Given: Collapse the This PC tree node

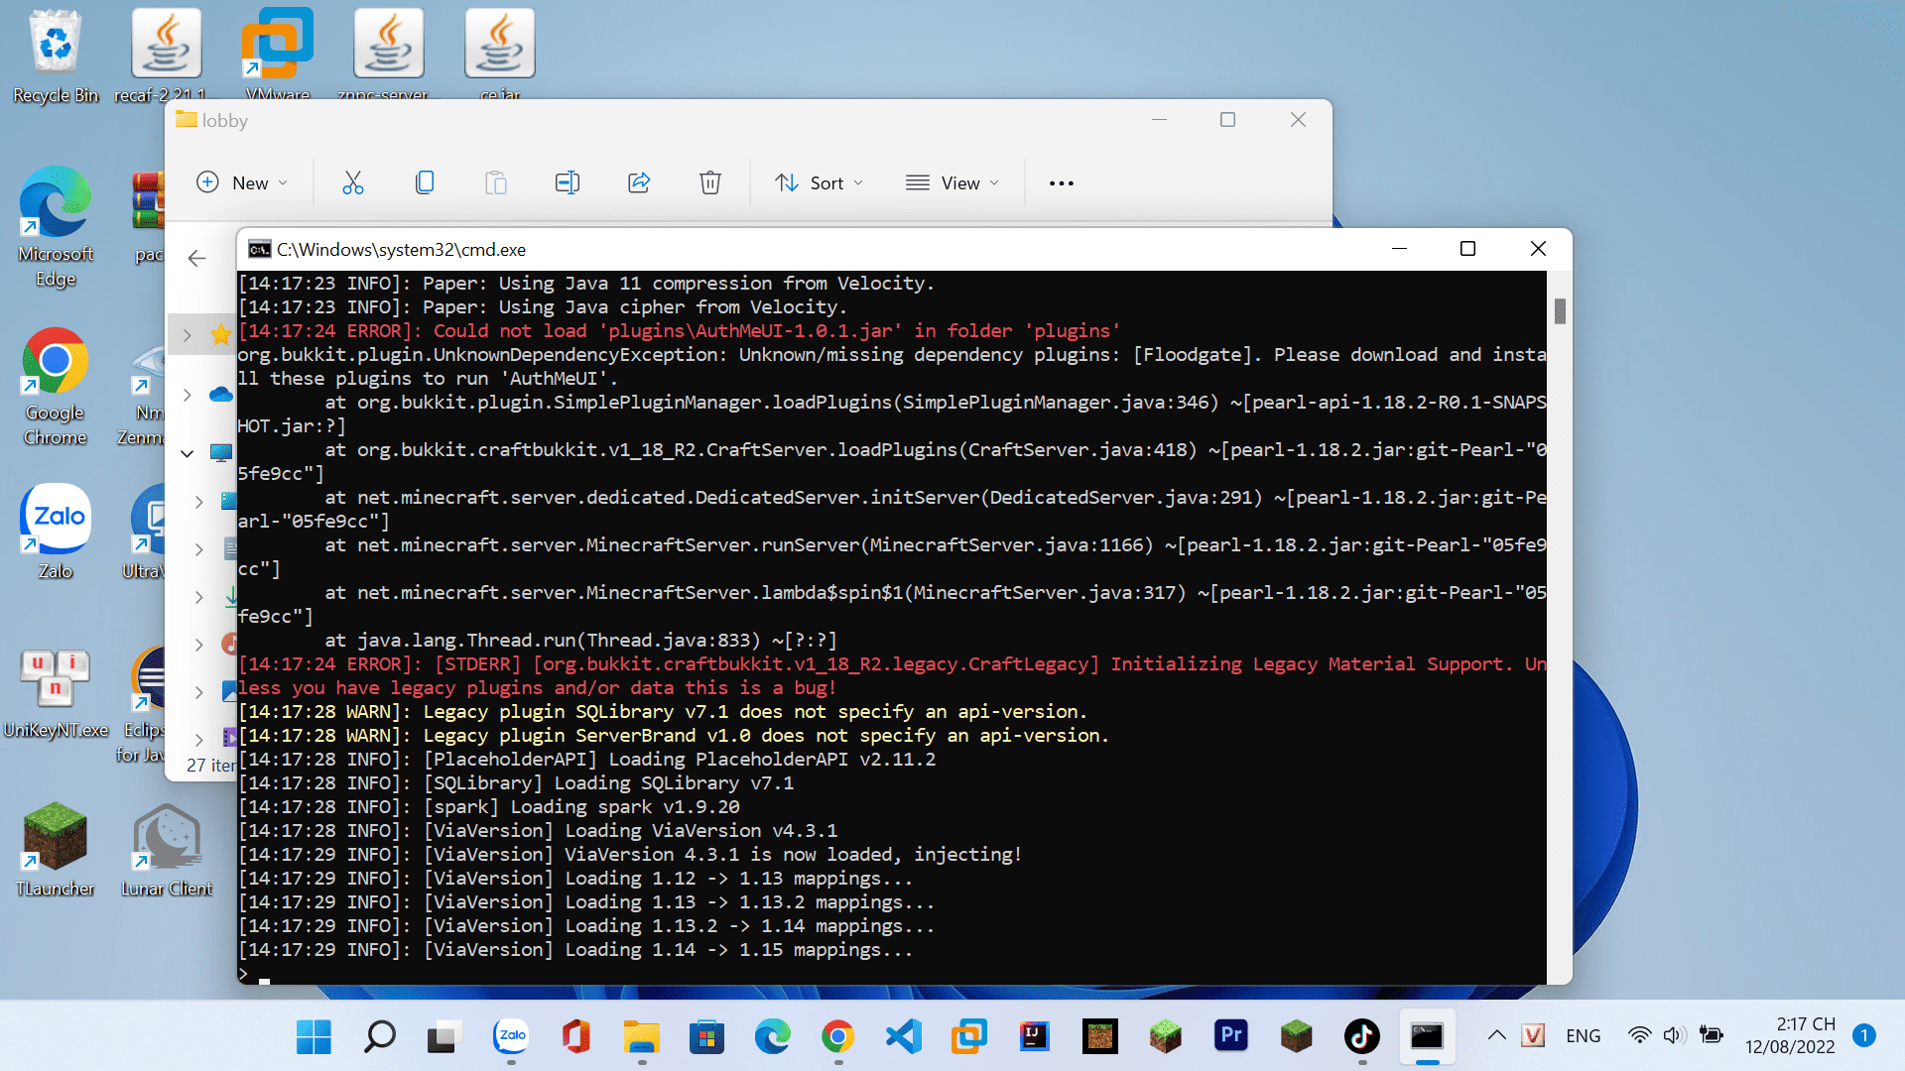Looking at the screenshot, I should point(187,453).
